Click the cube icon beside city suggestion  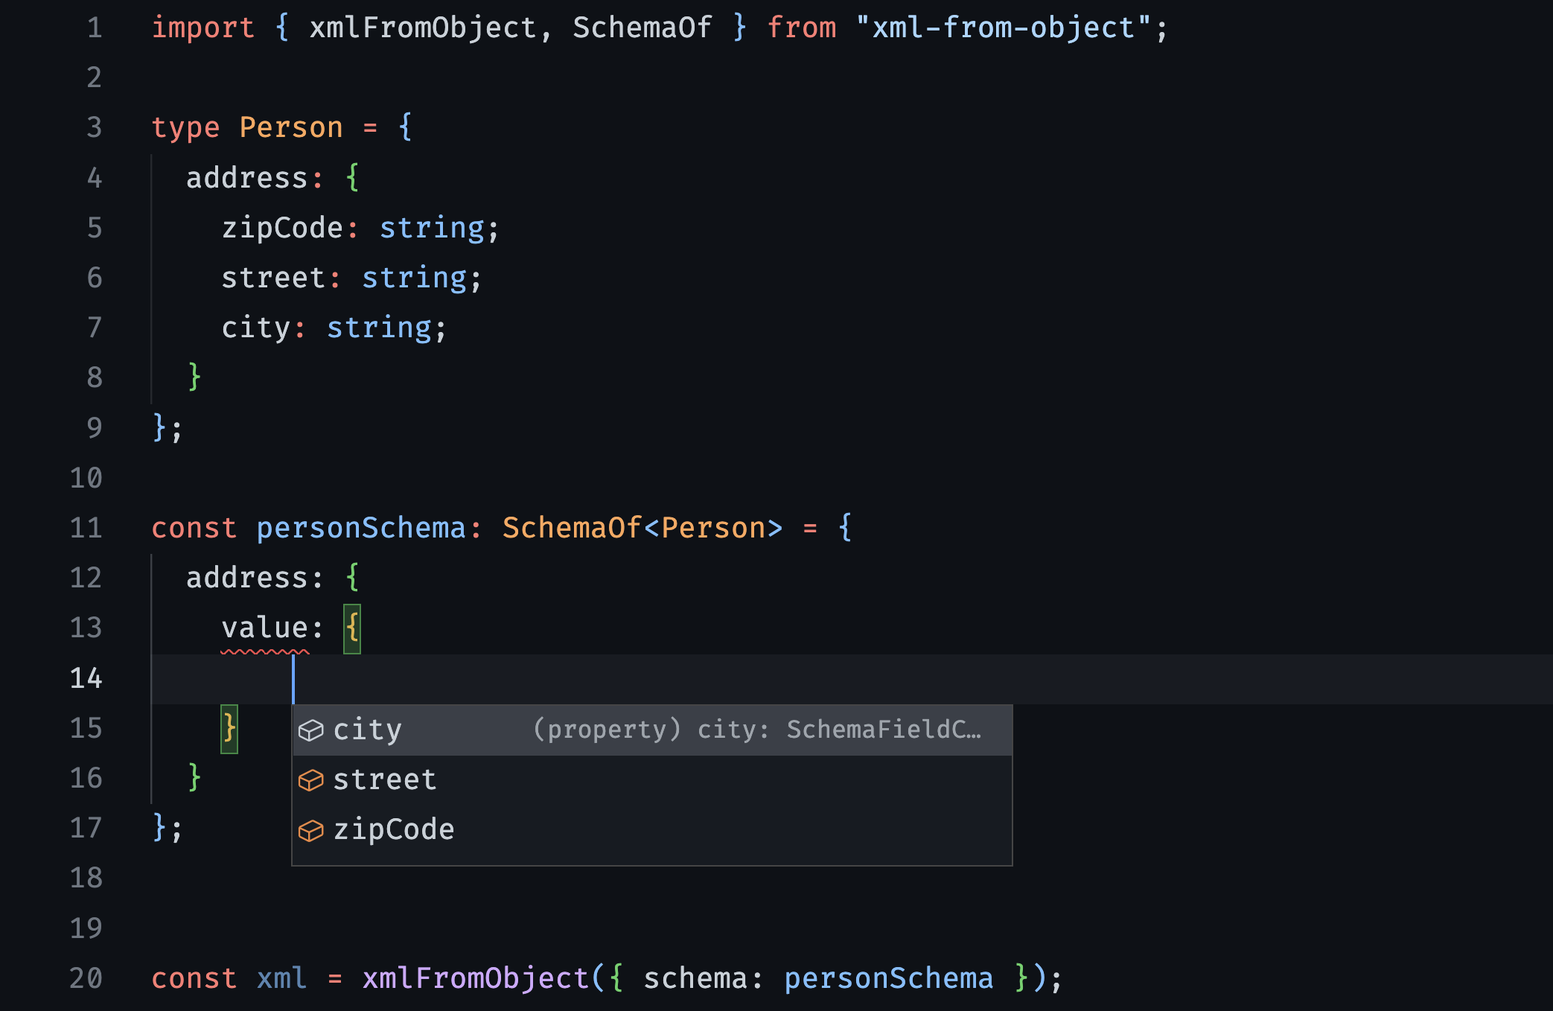pyautogui.click(x=310, y=730)
